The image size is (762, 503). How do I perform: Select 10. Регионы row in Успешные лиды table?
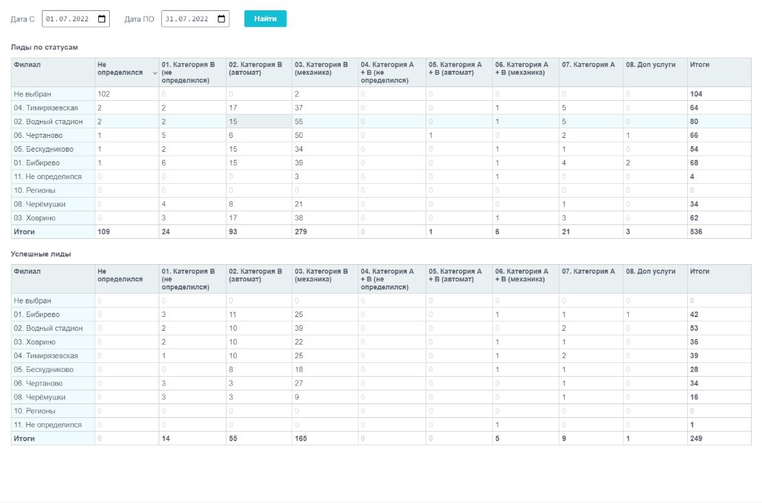pos(35,411)
